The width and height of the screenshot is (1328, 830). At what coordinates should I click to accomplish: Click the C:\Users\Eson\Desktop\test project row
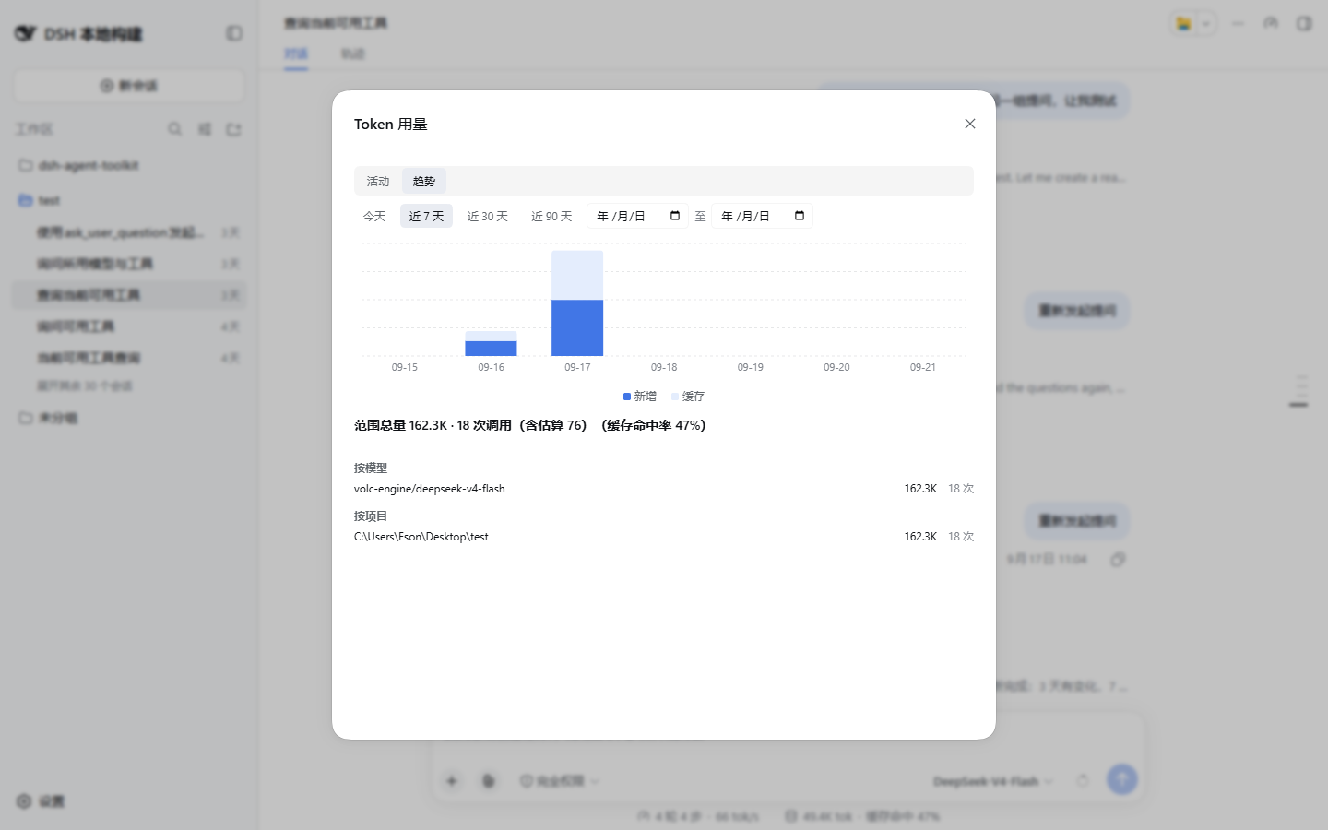click(x=664, y=537)
